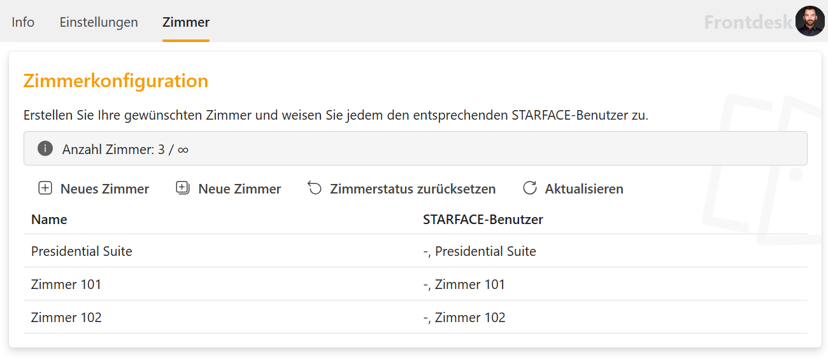Click the multi-add icon beside Neue Zimmer

click(x=183, y=188)
